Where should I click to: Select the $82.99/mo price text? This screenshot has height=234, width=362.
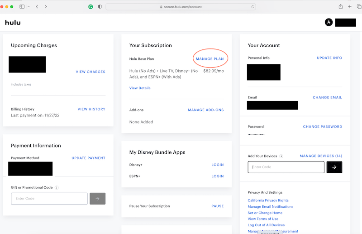pyautogui.click(x=214, y=71)
